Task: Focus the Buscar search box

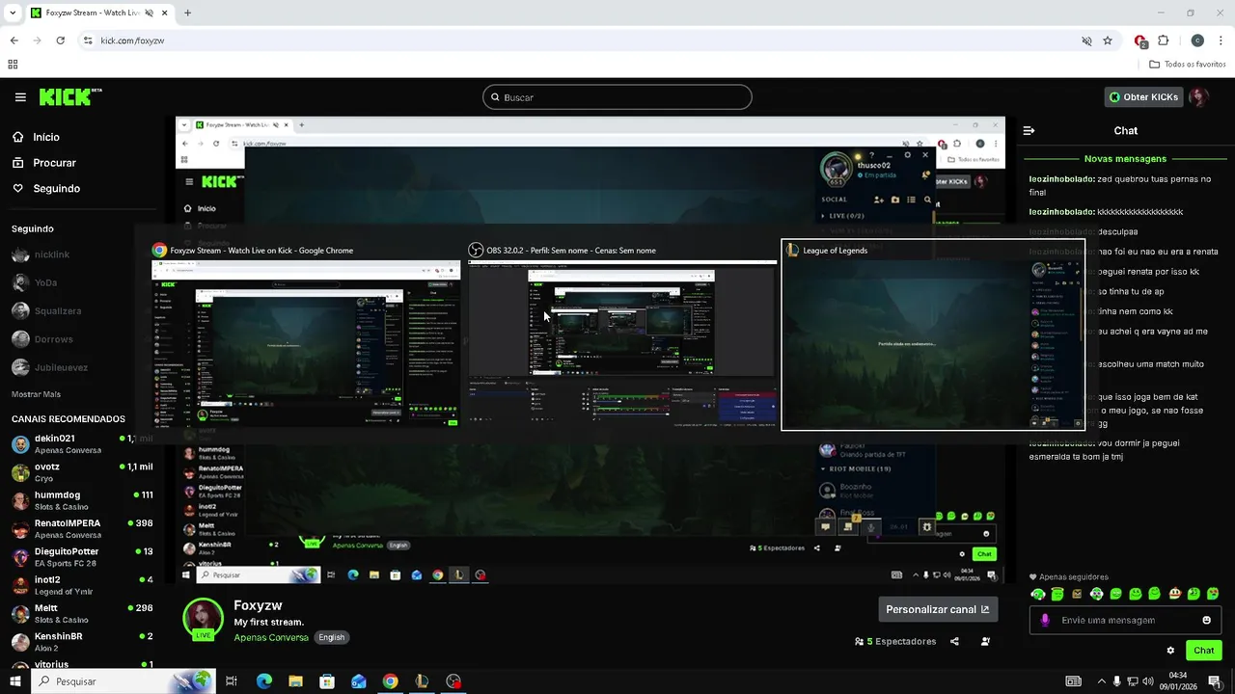Action: 617,97
